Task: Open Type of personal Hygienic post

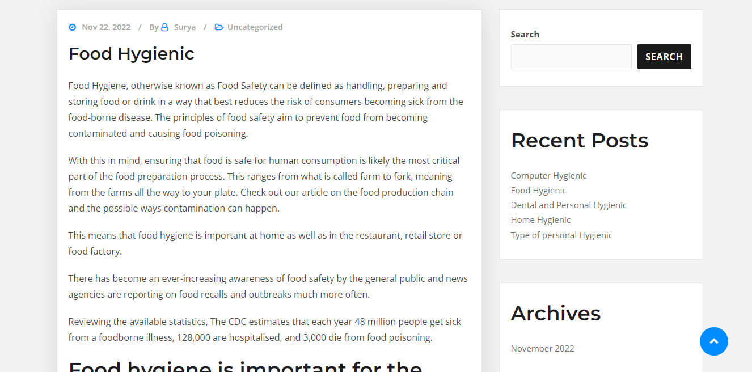Action: point(561,235)
